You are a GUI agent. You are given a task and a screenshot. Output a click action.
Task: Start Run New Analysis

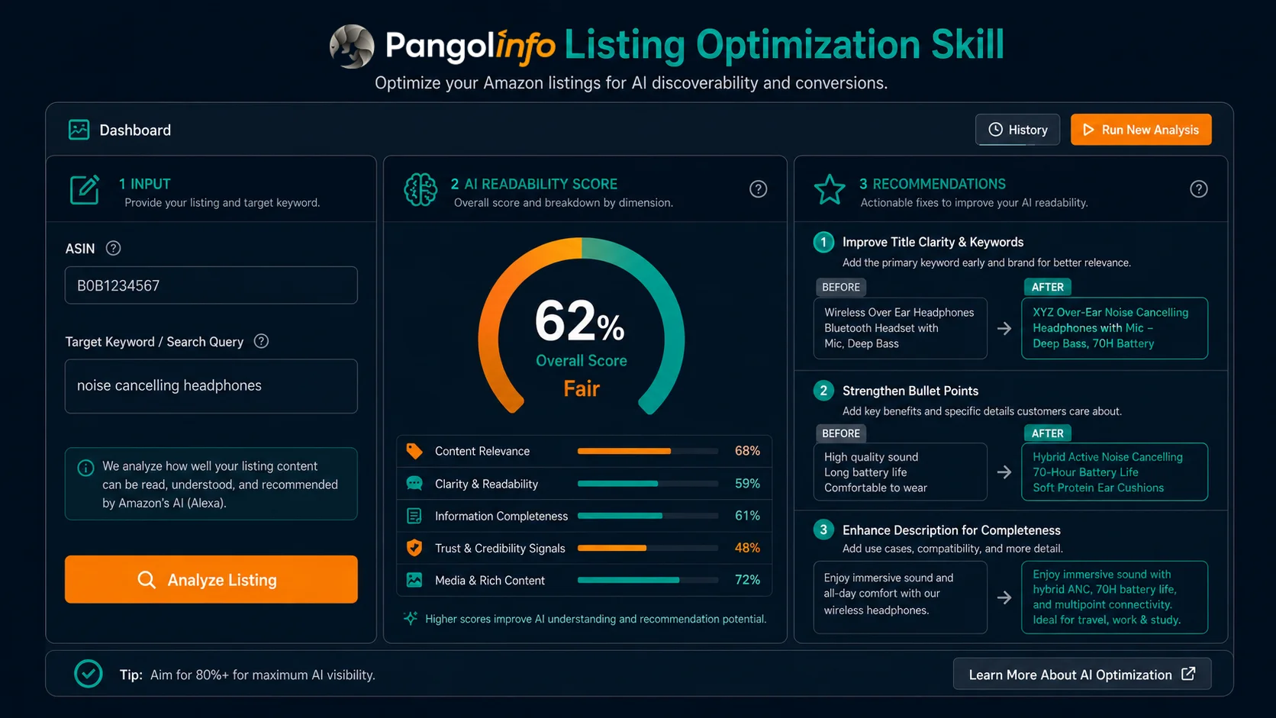pos(1141,130)
